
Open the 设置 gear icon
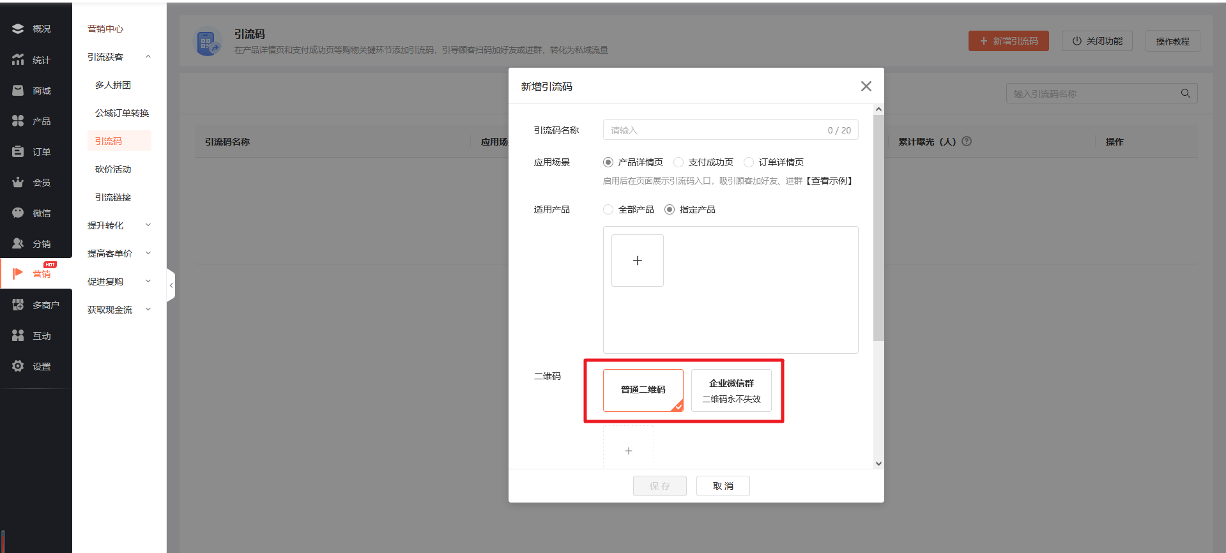pyautogui.click(x=18, y=366)
